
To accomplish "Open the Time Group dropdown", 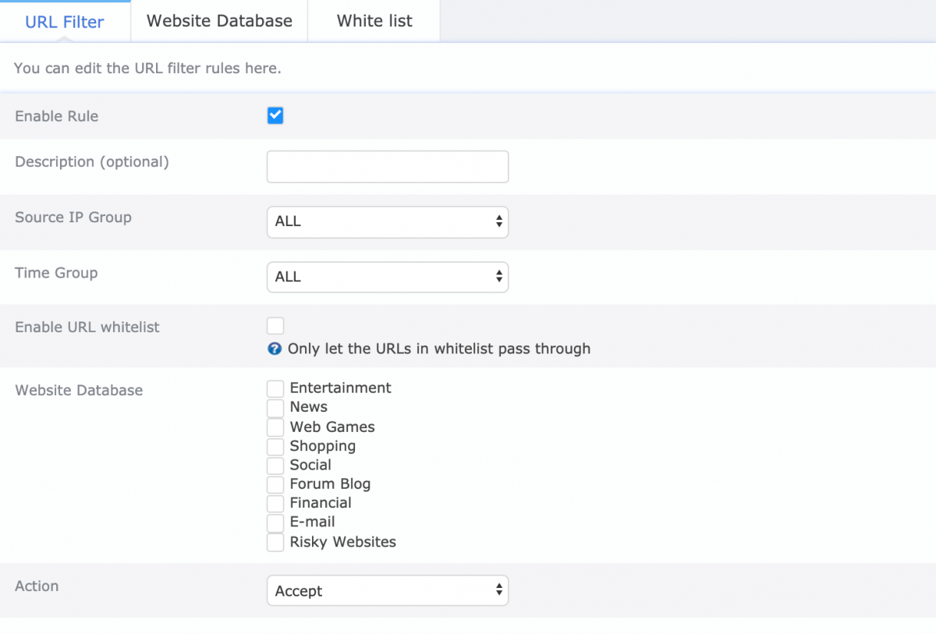I will coord(388,277).
